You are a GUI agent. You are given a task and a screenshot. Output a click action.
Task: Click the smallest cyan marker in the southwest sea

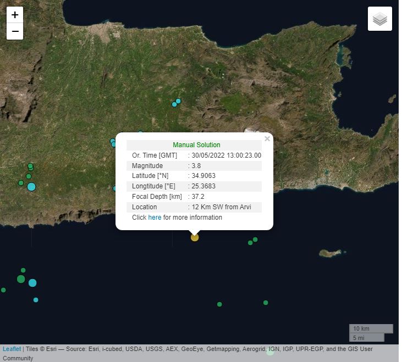pos(36,300)
